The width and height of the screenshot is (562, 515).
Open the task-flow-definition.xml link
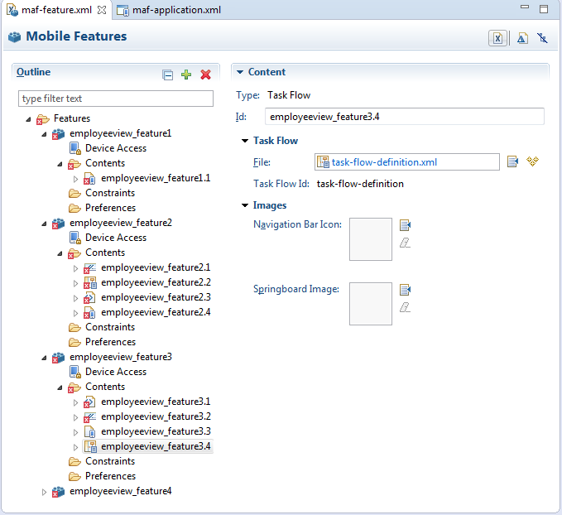(x=384, y=162)
